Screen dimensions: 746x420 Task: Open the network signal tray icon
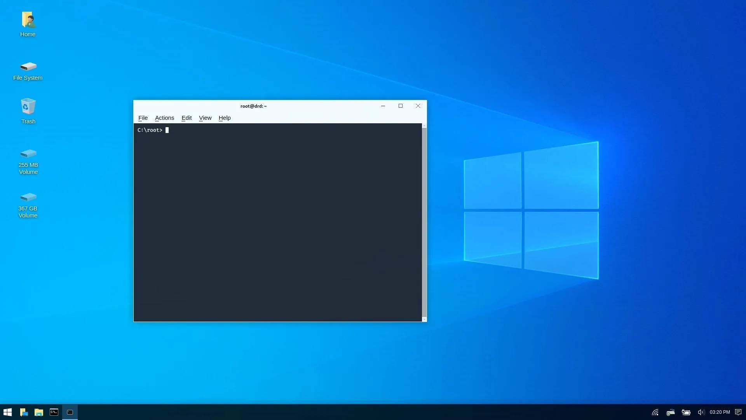(655, 412)
